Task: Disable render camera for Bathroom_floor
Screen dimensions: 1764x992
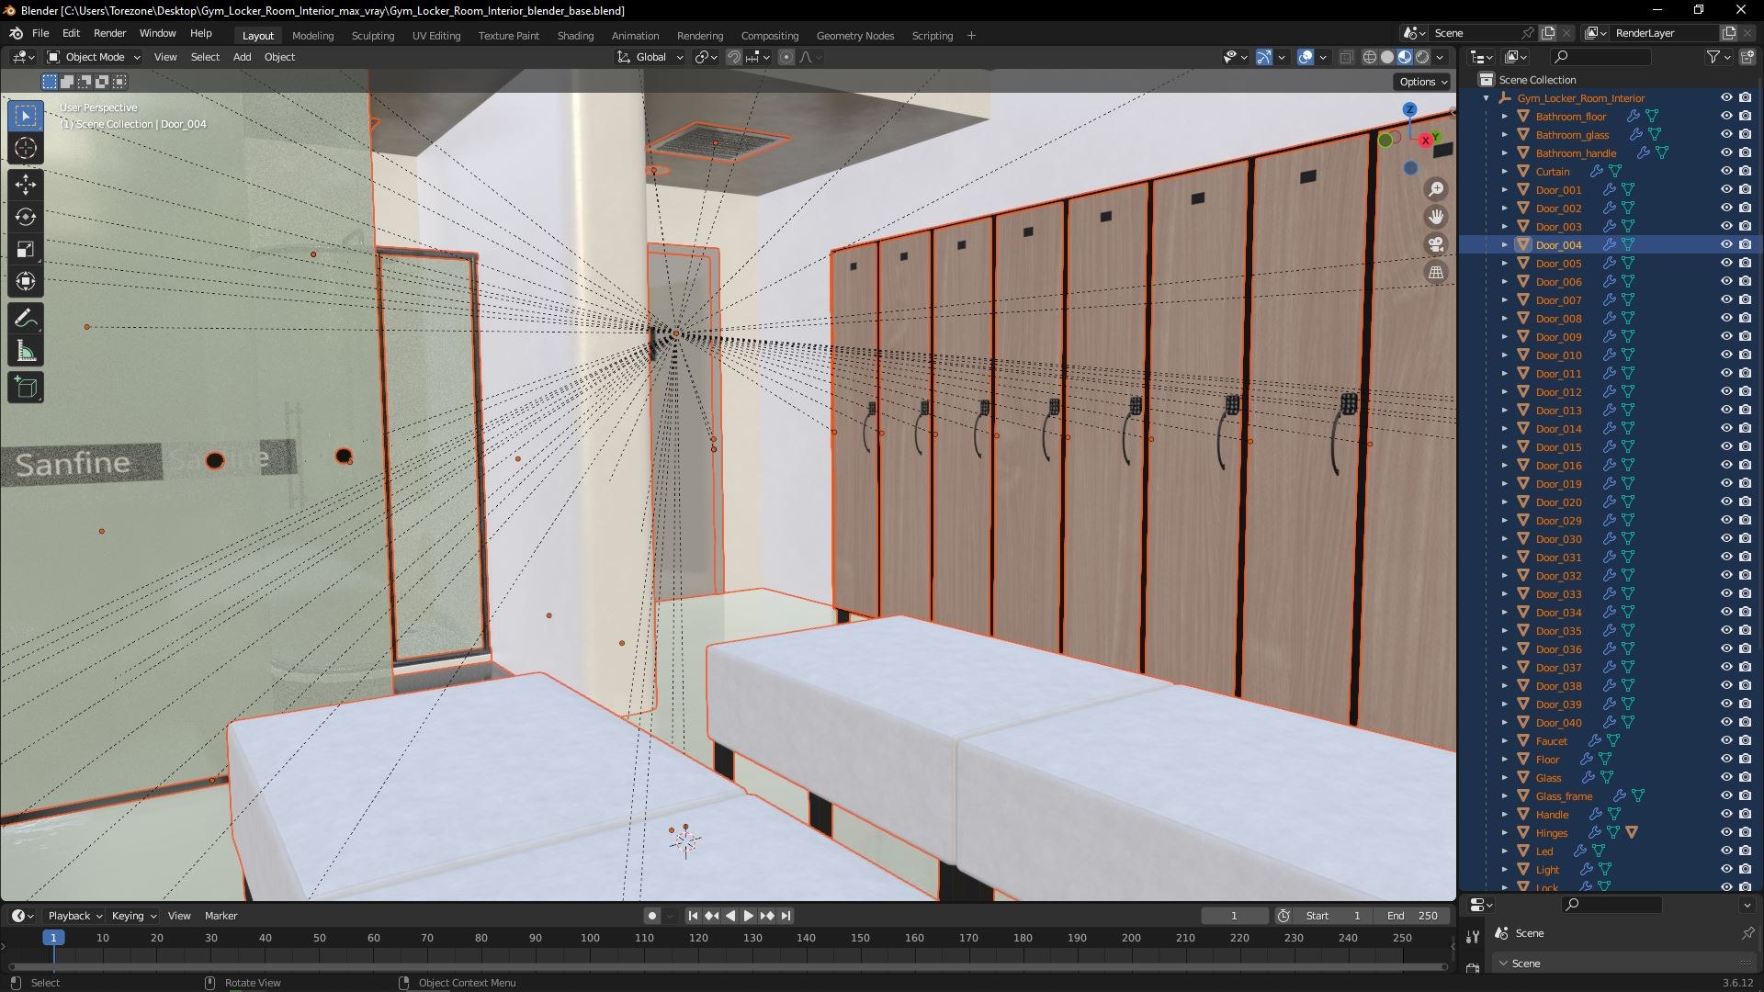Action: (1745, 116)
